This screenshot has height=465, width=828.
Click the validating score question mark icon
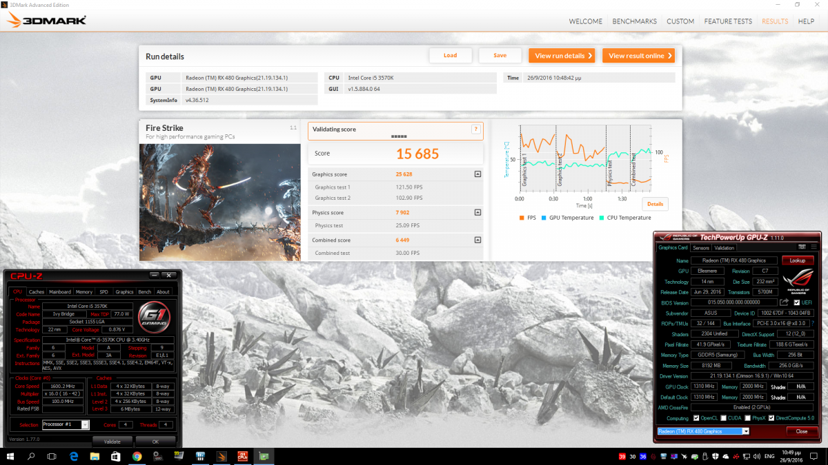tap(475, 129)
